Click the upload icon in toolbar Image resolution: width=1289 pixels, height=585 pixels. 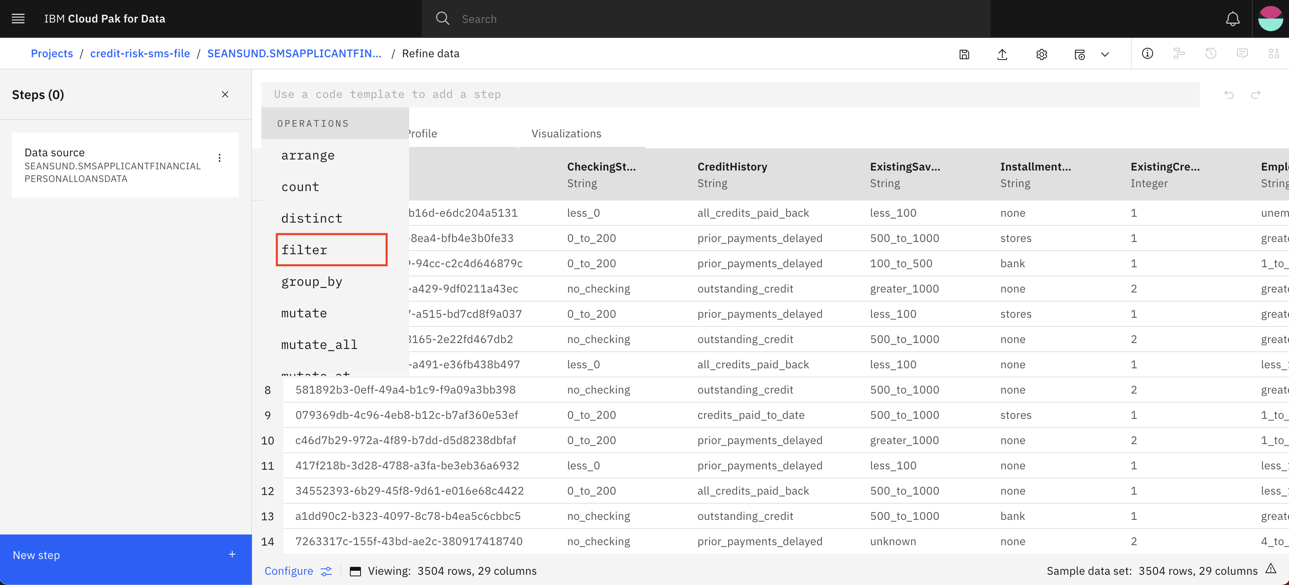pyautogui.click(x=1002, y=53)
